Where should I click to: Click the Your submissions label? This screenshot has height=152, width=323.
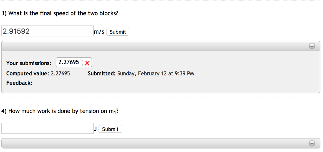(29, 63)
